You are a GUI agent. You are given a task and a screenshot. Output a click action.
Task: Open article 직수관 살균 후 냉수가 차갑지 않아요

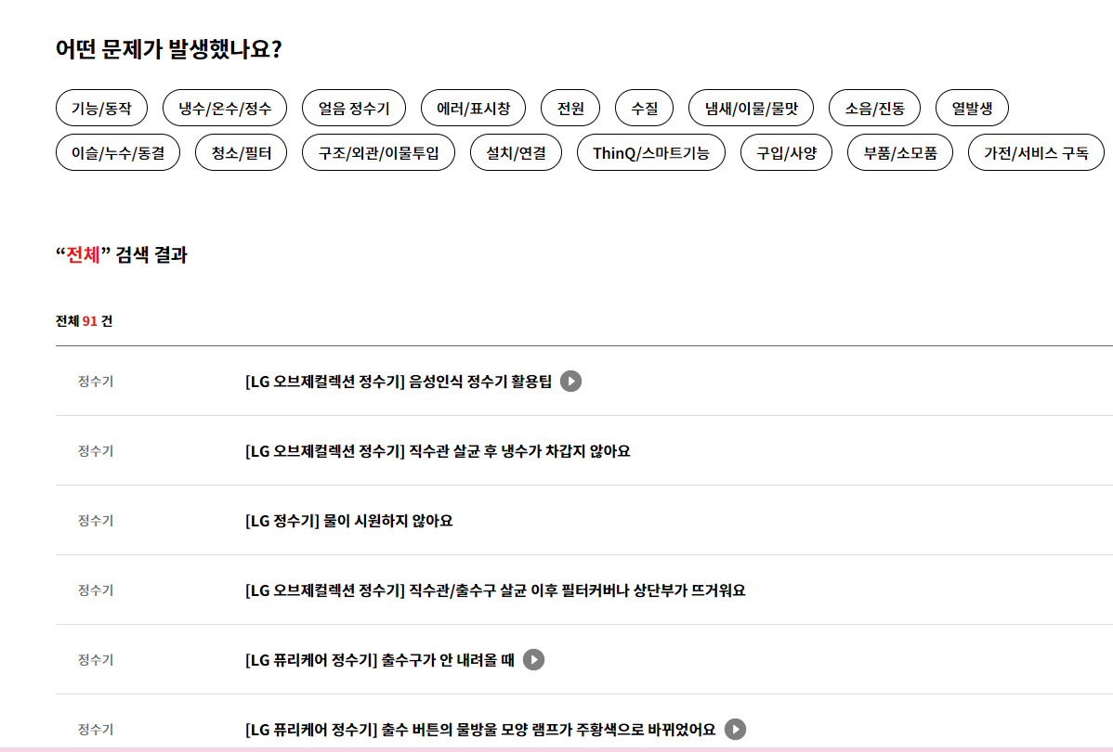pyautogui.click(x=438, y=451)
